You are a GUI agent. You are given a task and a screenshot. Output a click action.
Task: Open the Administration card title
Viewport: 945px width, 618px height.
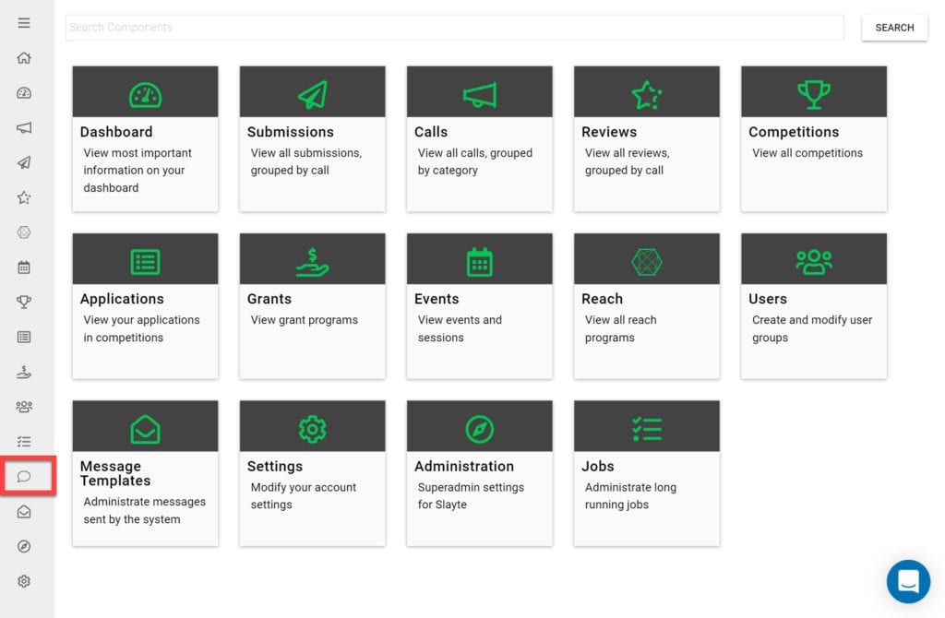464,466
